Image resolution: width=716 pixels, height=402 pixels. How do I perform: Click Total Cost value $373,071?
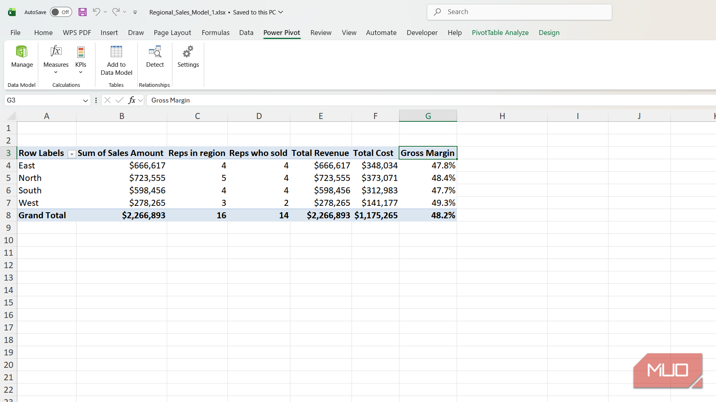[x=375, y=178]
